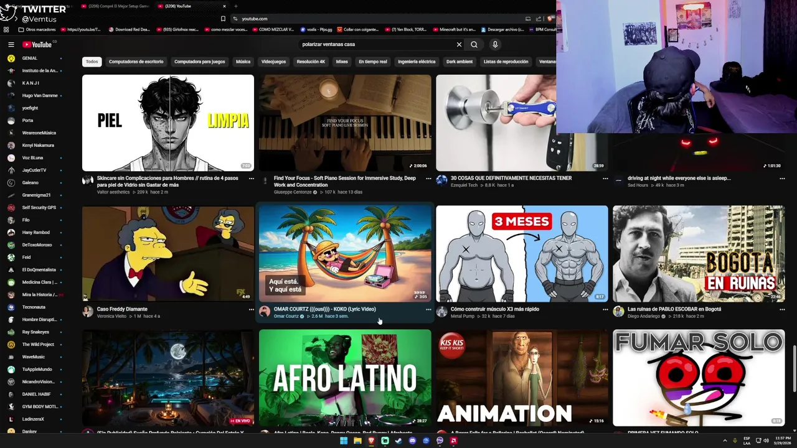
Task: Click the YouTube logo home link
Action: pos(37,44)
